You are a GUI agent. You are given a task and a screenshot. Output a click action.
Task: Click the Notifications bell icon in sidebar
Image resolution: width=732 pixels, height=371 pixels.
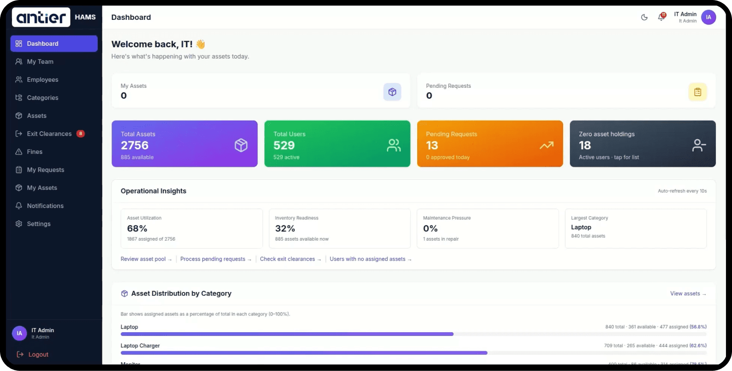(19, 206)
